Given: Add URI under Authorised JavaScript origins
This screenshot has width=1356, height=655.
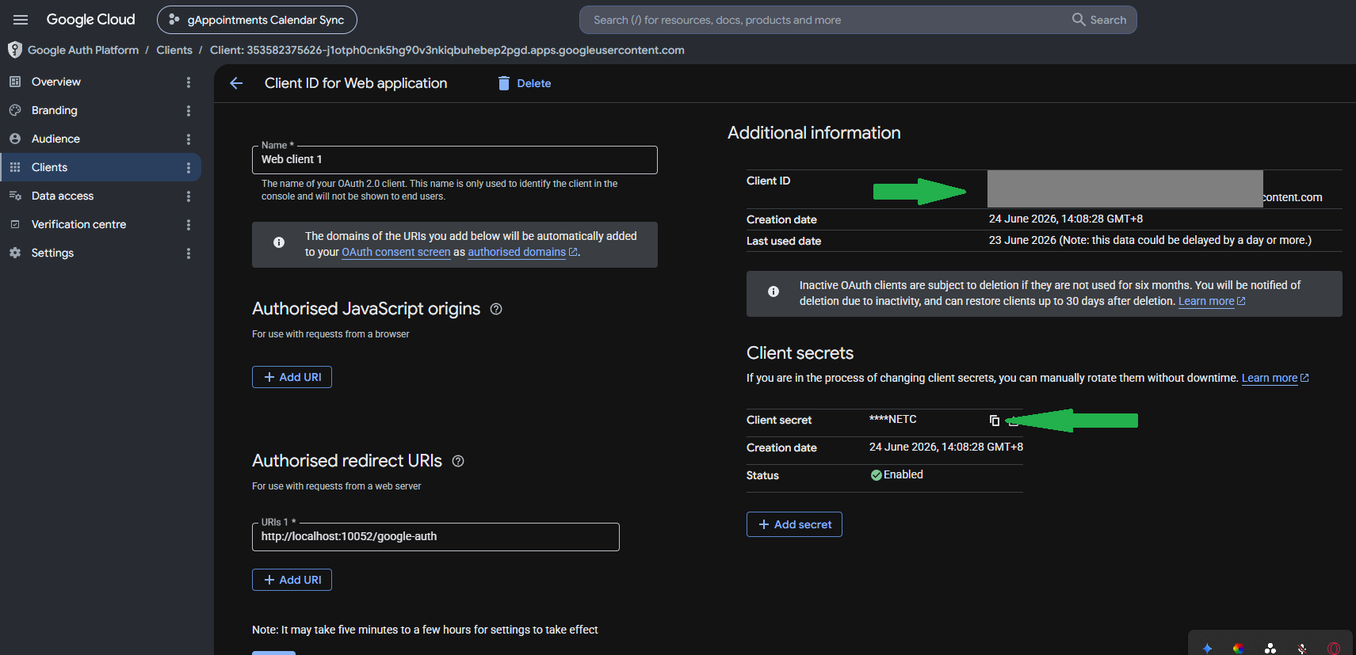Looking at the screenshot, I should pos(292,377).
